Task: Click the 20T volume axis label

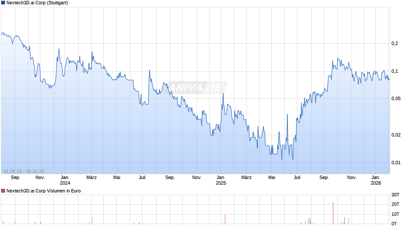Action: (x=395, y=204)
